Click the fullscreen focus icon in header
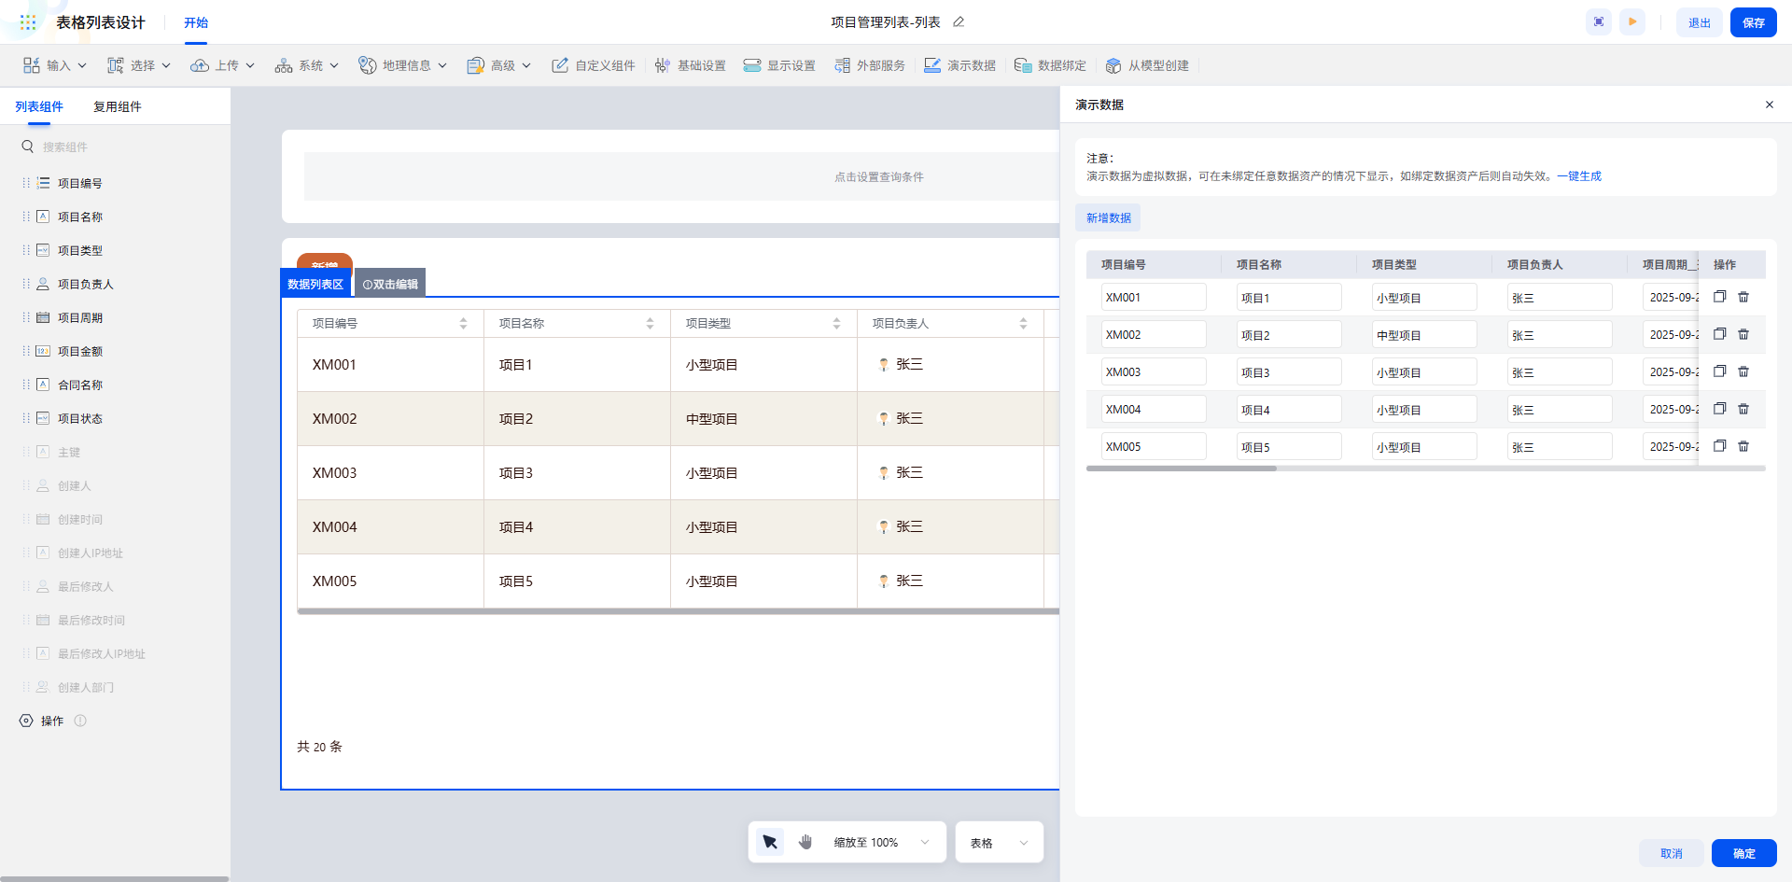 pos(1599,22)
